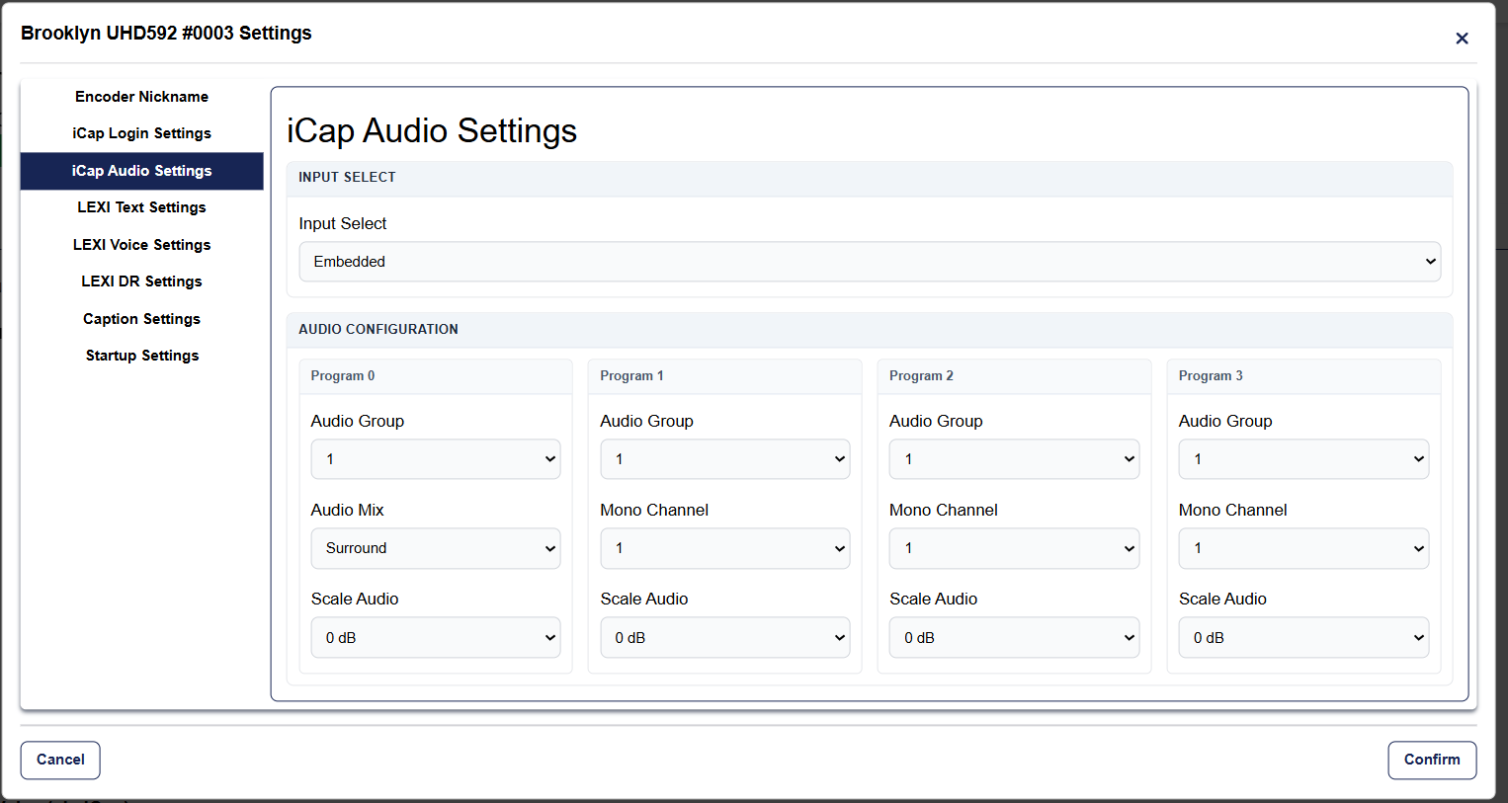
Task: Go to iCap Login Settings
Action: [x=141, y=133]
